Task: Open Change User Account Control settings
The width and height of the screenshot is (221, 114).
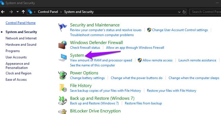Action: coord(180,30)
